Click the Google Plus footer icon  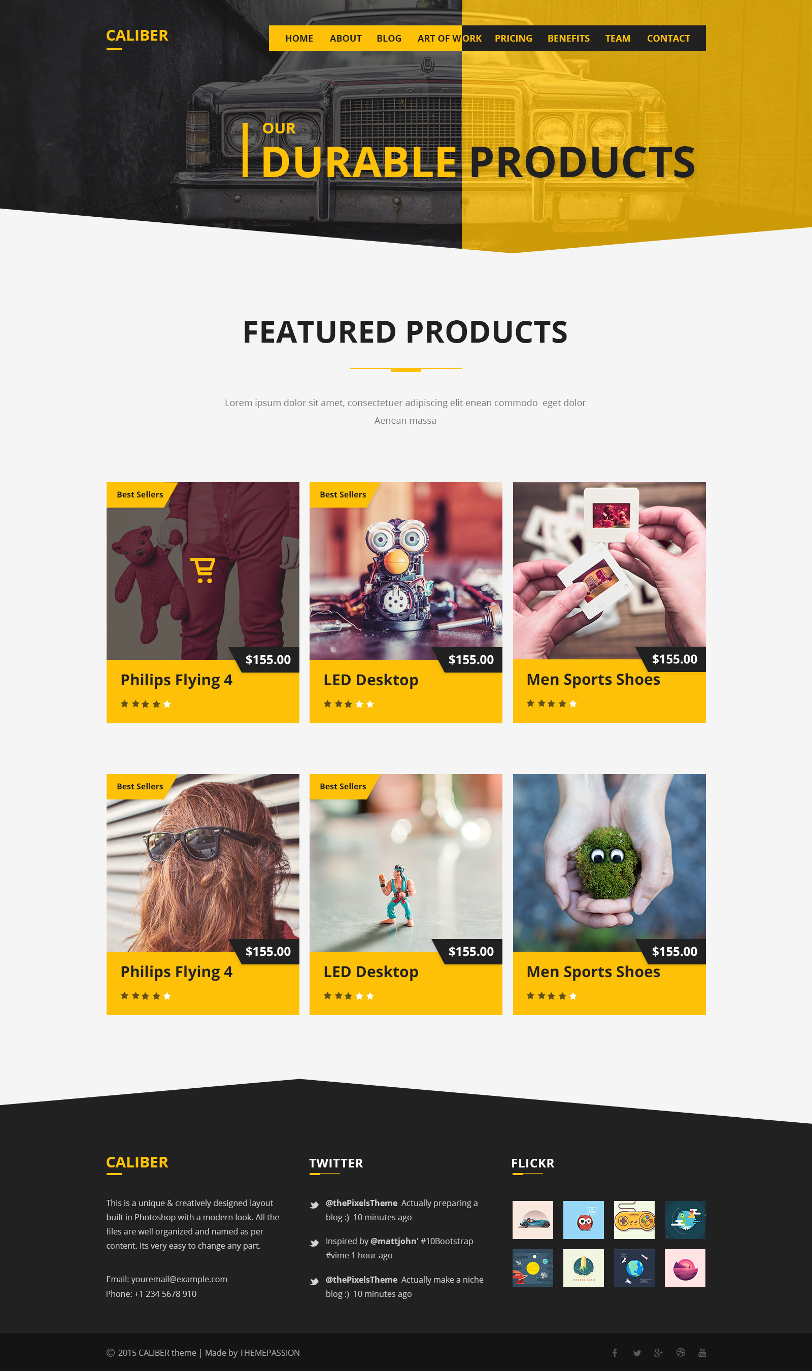click(x=658, y=1352)
